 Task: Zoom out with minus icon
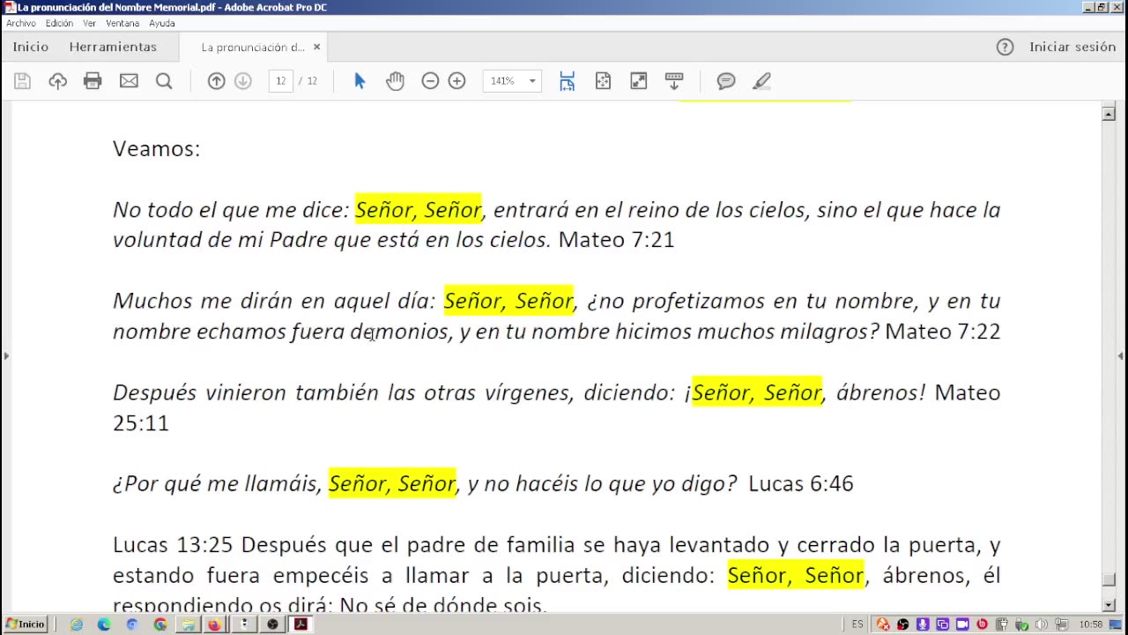coord(430,81)
